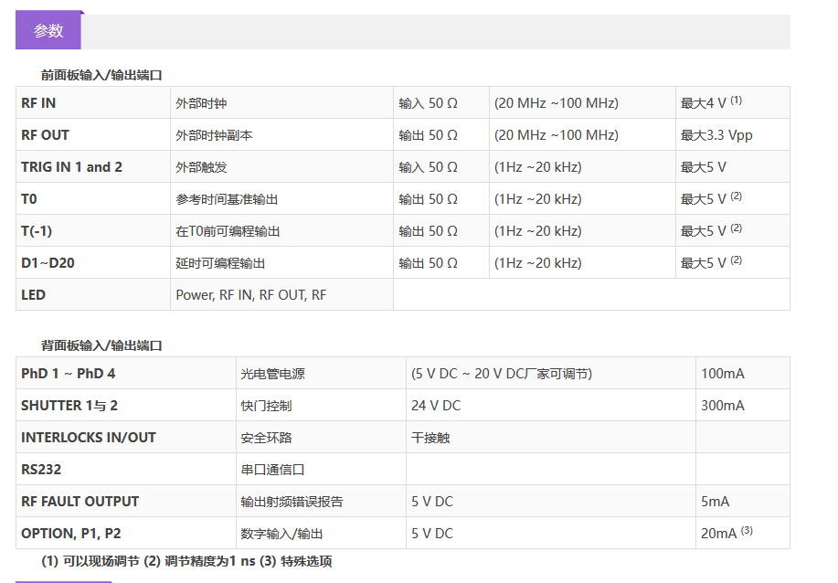
Task: Click the RF OUT row label
Action: tap(45, 135)
